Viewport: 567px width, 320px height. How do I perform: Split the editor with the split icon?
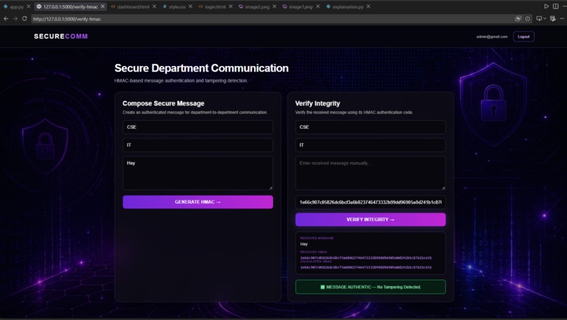click(x=556, y=6)
